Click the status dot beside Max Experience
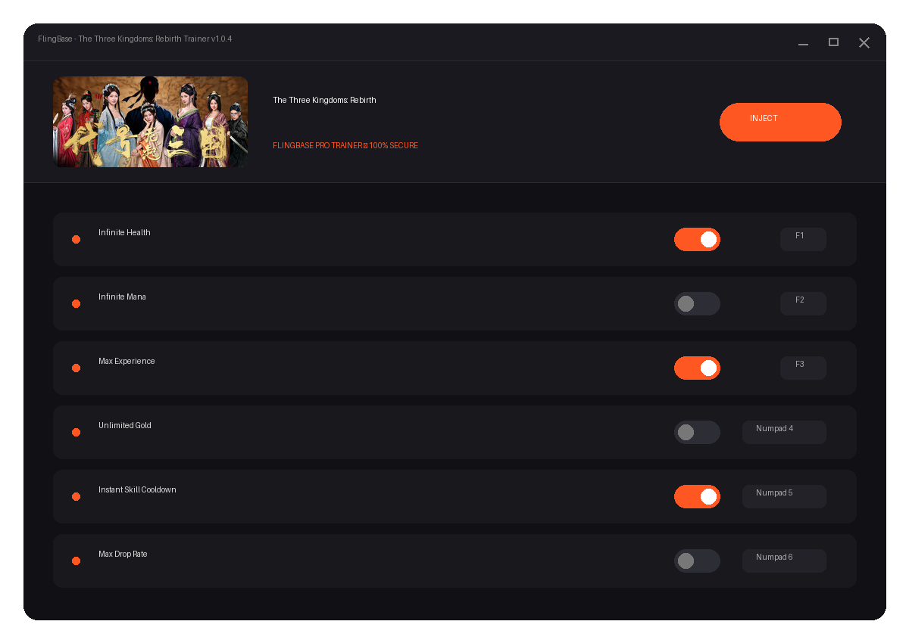This screenshot has width=909, height=643. 76,368
